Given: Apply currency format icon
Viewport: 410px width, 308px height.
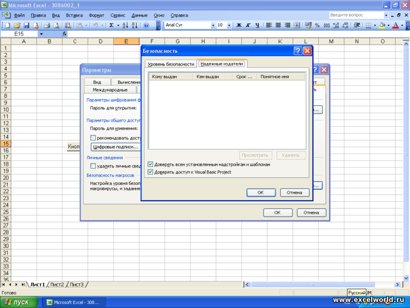Looking at the screenshot, I should 308,25.
